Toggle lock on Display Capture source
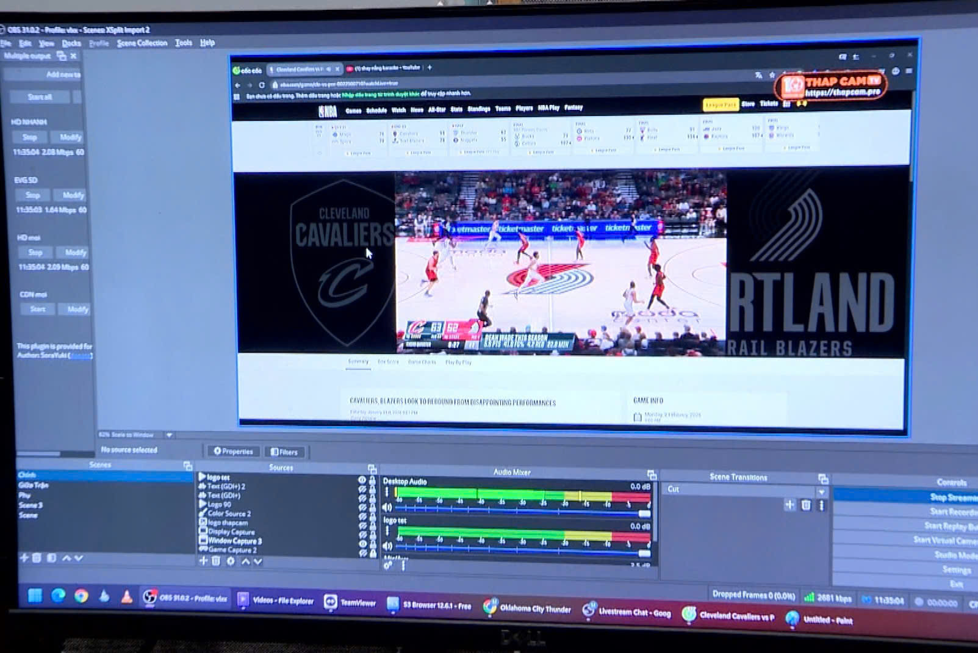 click(372, 534)
